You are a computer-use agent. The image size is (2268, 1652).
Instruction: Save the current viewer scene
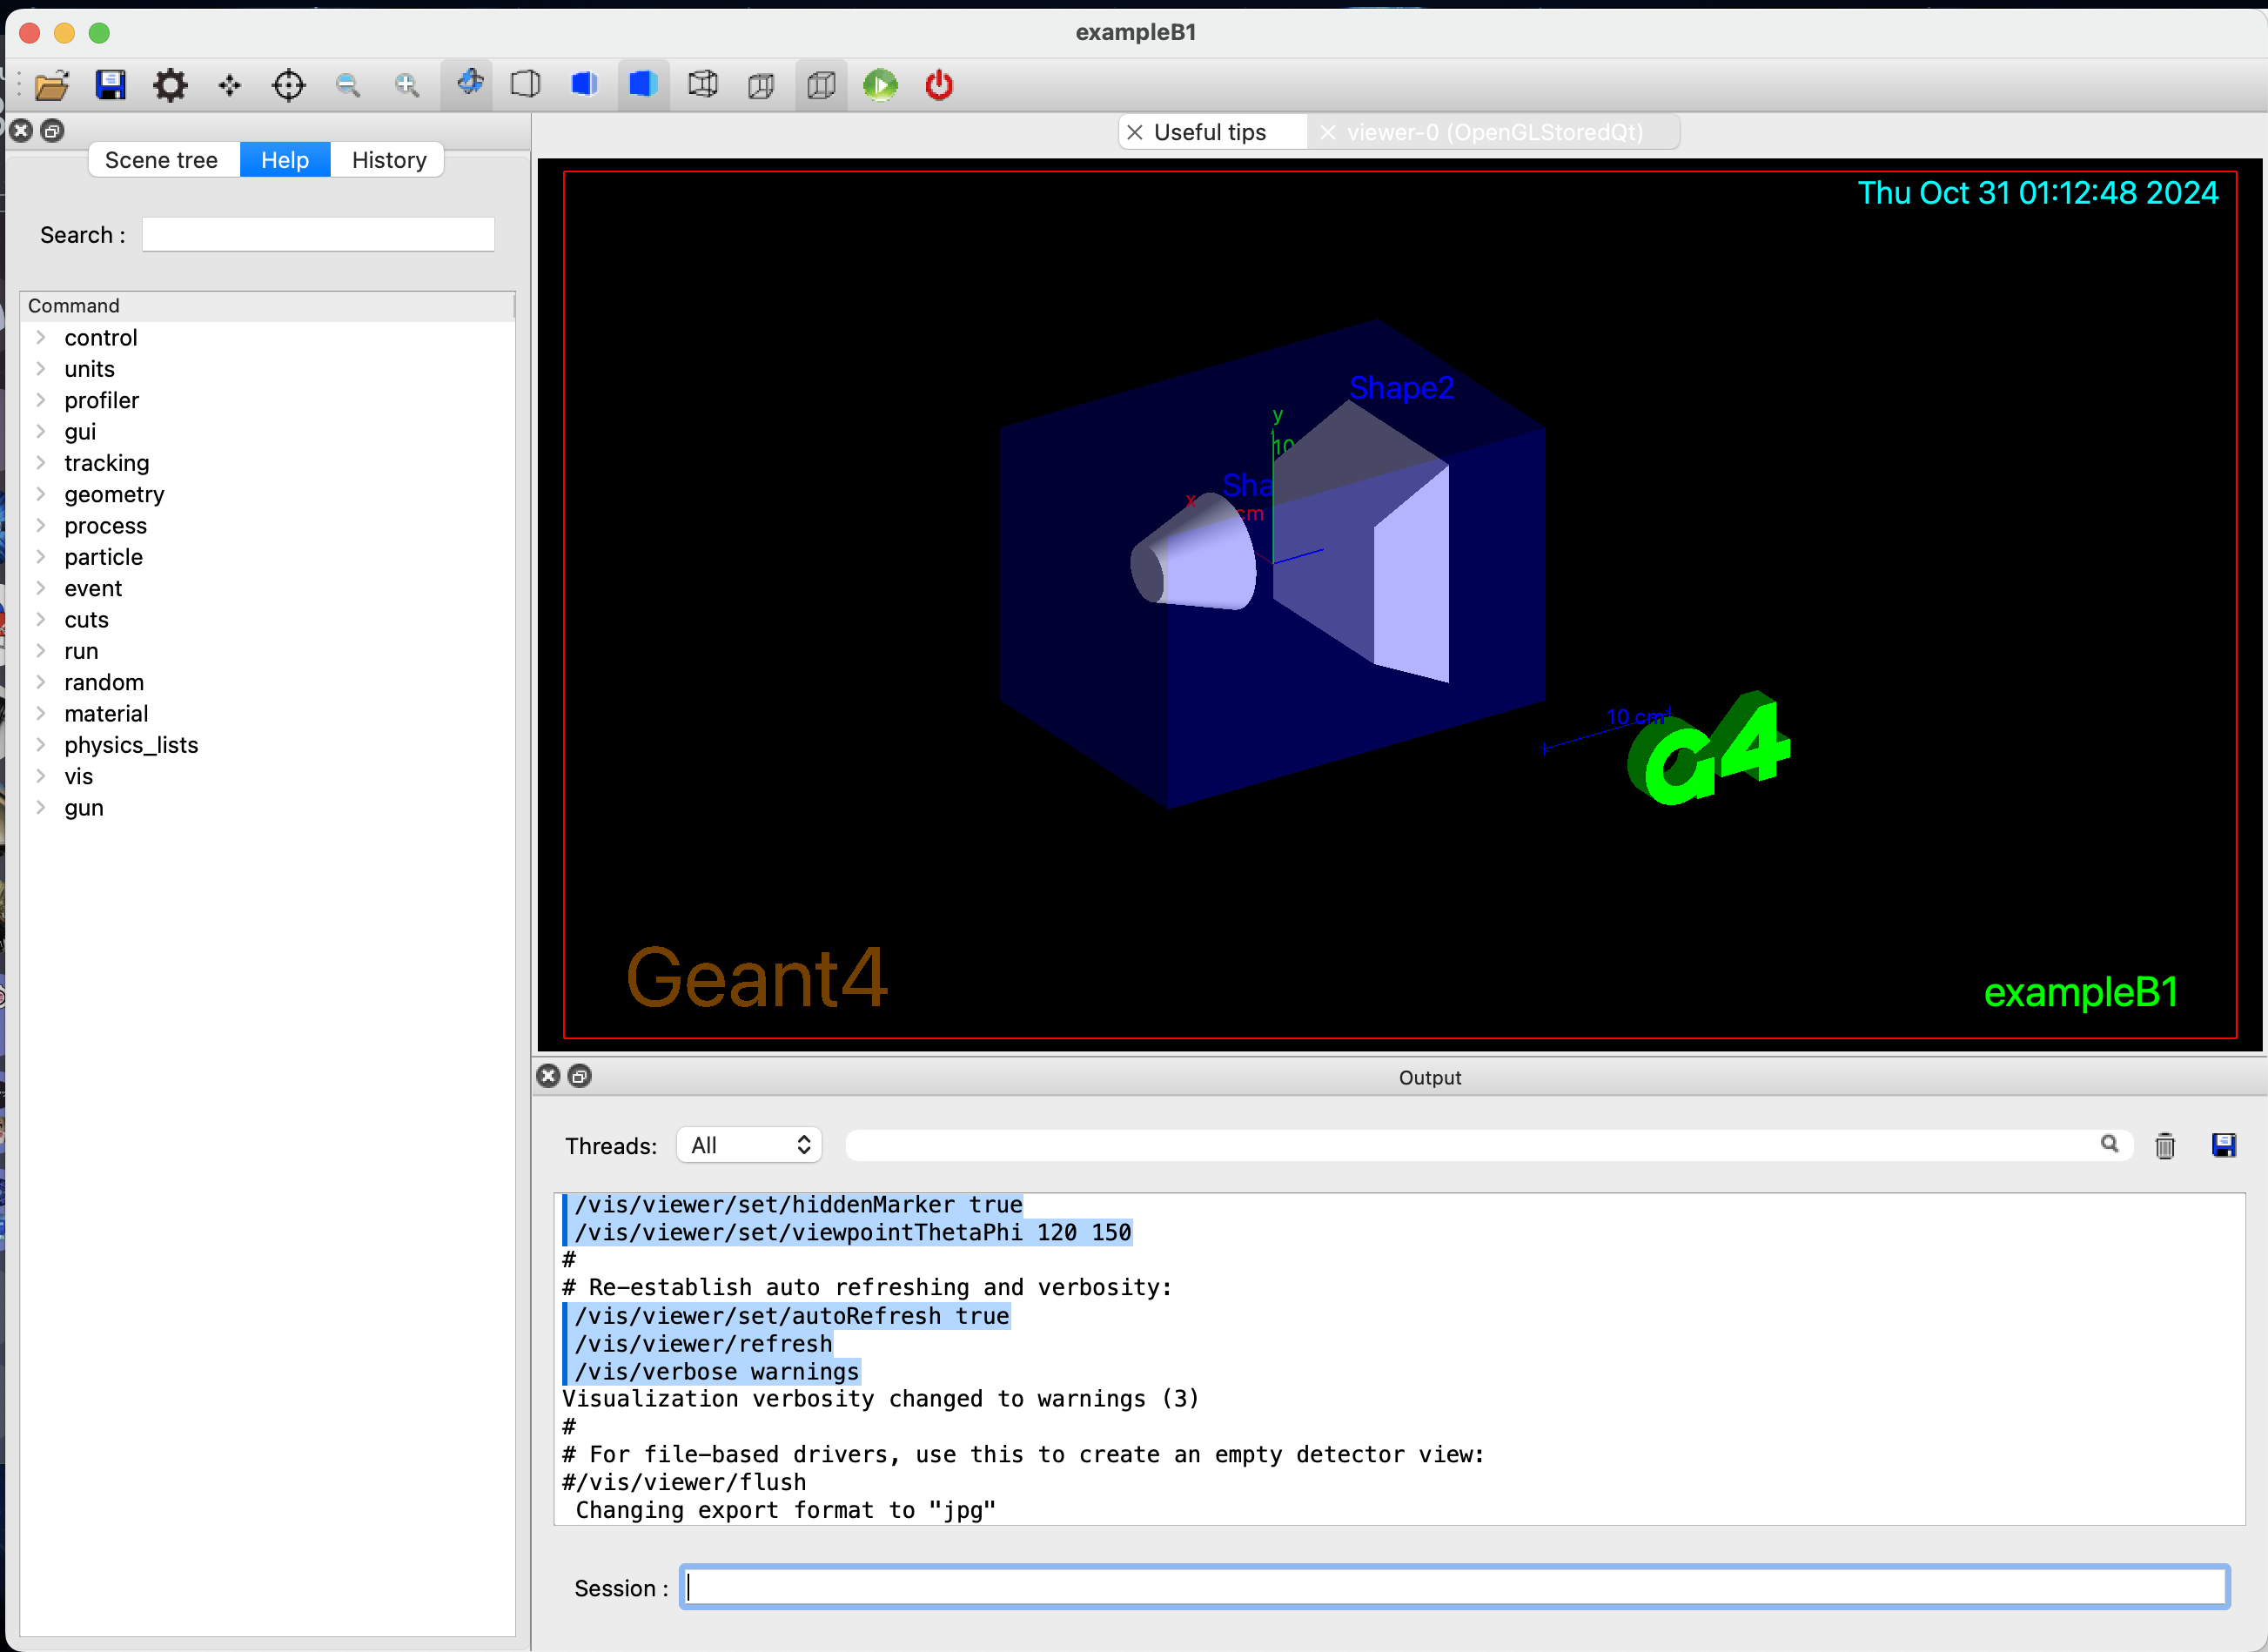[111, 85]
